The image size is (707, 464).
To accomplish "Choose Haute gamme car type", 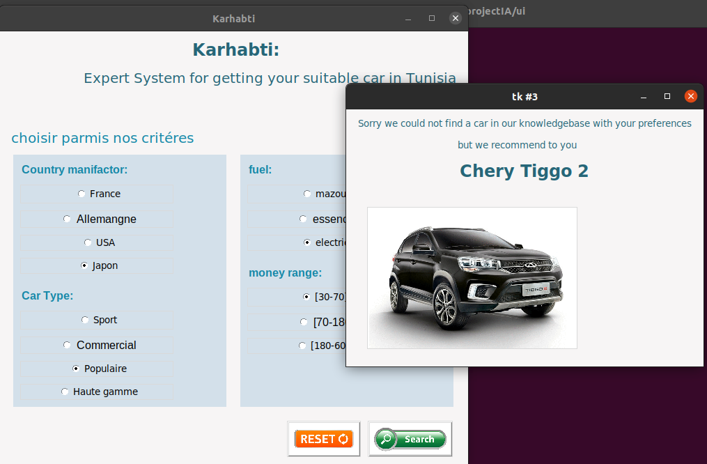I will pos(97,392).
